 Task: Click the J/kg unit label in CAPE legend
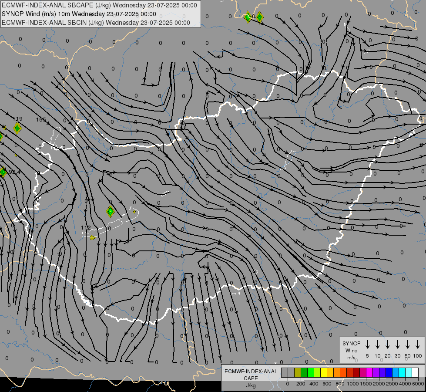[251, 385]
